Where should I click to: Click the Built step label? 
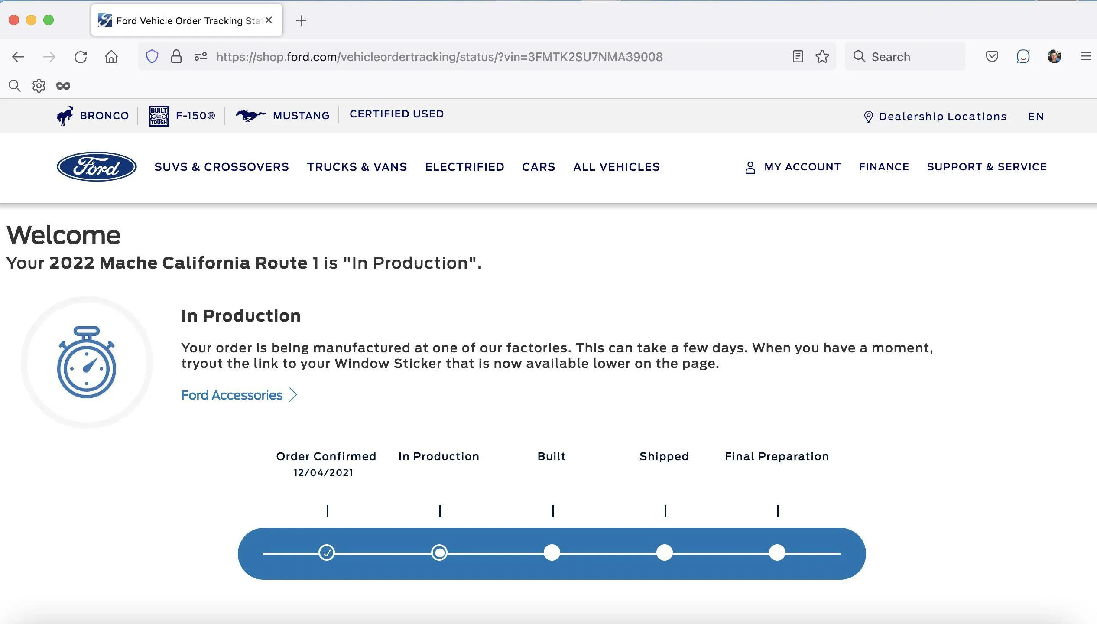point(552,456)
